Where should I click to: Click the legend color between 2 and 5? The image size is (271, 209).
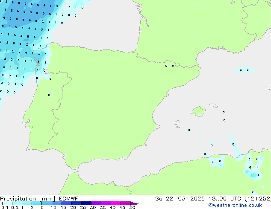[37, 203]
